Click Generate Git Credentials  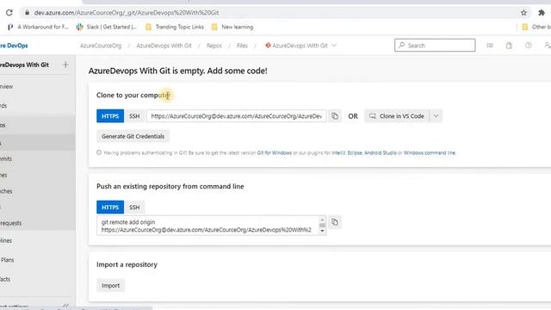coord(133,136)
